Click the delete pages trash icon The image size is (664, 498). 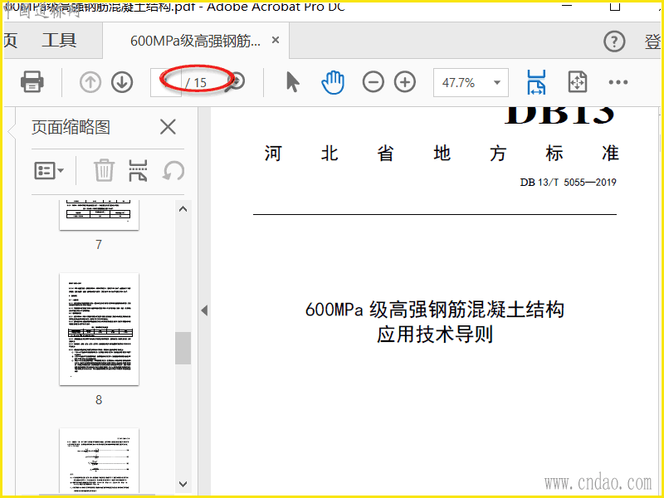coord(104,171)
